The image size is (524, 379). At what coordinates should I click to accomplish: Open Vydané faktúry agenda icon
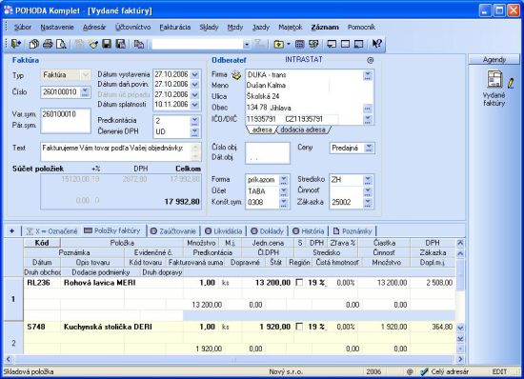pos(494,79)
